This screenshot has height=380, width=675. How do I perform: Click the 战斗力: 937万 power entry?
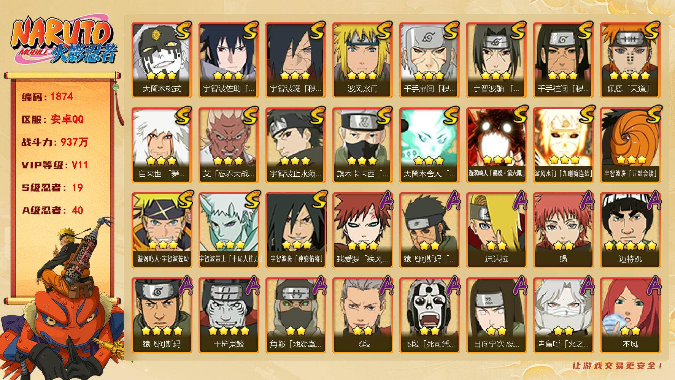(55, 142)
